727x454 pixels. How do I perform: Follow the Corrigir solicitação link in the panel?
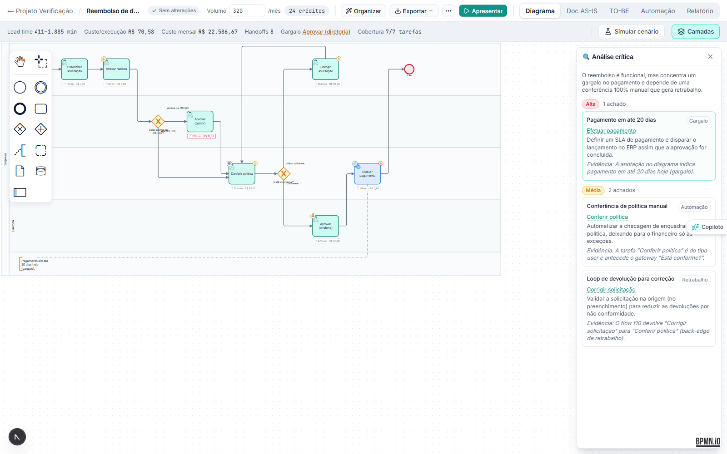611,290
